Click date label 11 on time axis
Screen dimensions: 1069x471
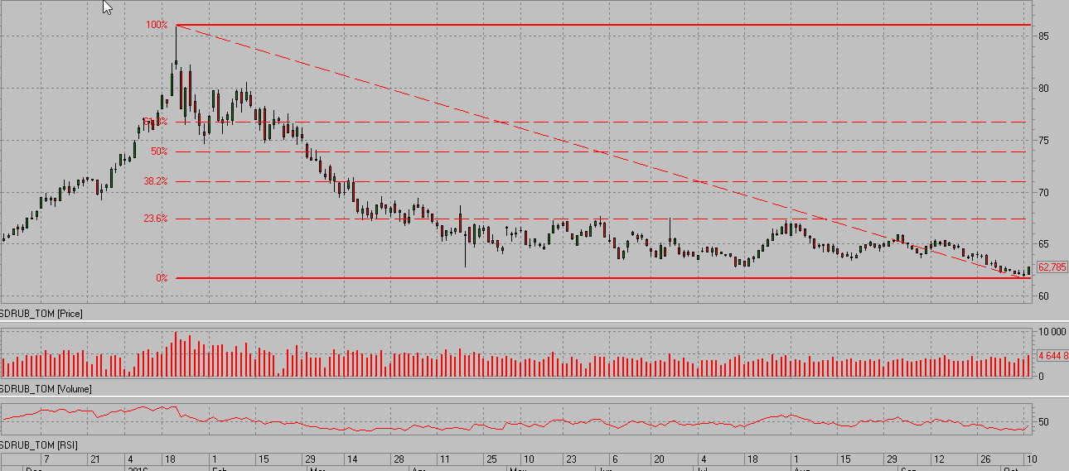coord(445,459)
